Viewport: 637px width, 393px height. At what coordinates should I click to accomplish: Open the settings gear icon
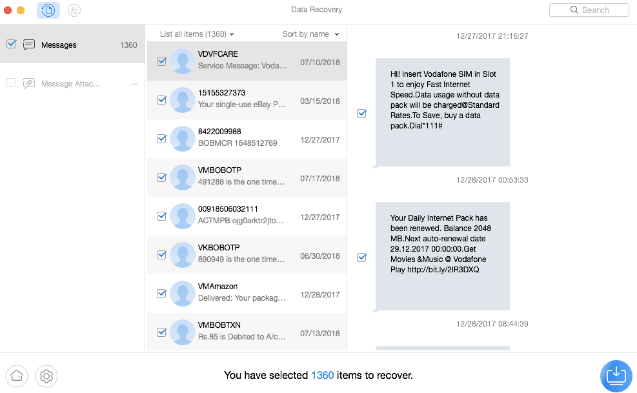point(46,375)
